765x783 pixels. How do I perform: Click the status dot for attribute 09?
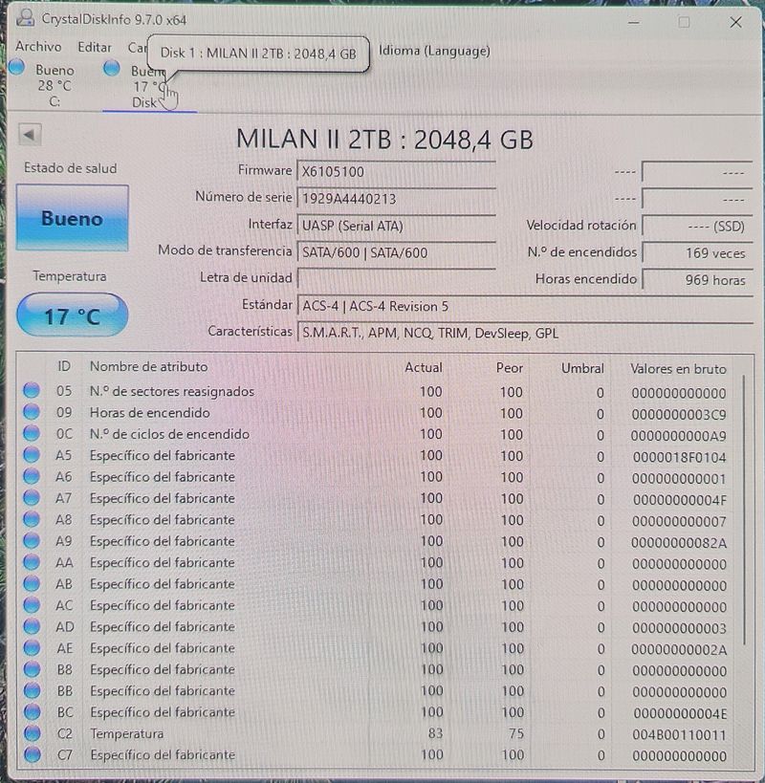[x=32, y=411]
